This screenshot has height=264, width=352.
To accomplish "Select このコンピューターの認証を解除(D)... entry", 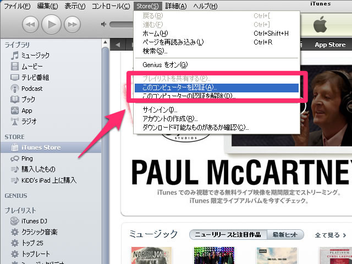I will point(217,96).
